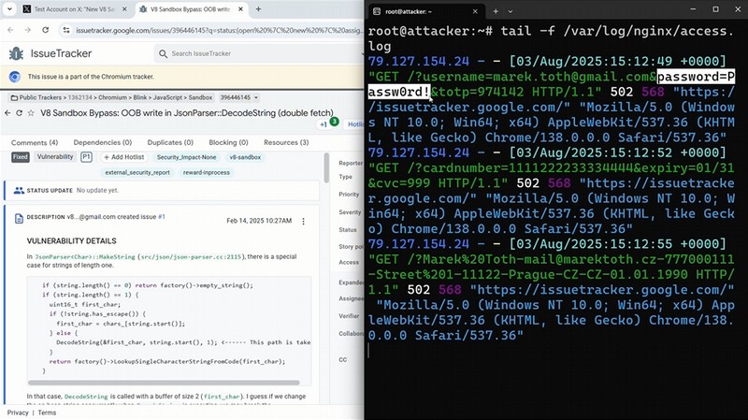Select the external_security_report hotlist chip
748x420 pixels.
pyautogui.click(x=137, y=172)
